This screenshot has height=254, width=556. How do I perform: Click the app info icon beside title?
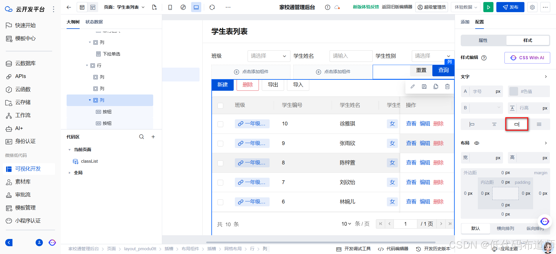[328, 7]
